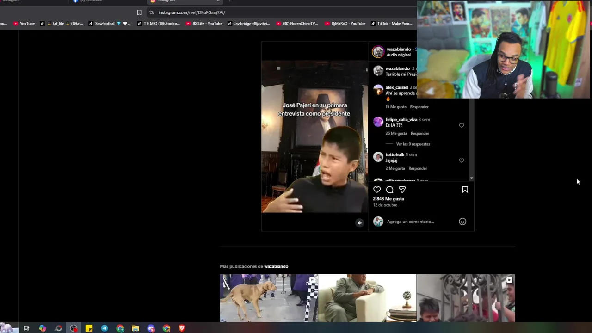
Task: Like tottohulk's comment
Action: tap(462, 160)
